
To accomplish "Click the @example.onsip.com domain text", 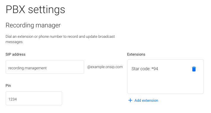I will point(105,67).
